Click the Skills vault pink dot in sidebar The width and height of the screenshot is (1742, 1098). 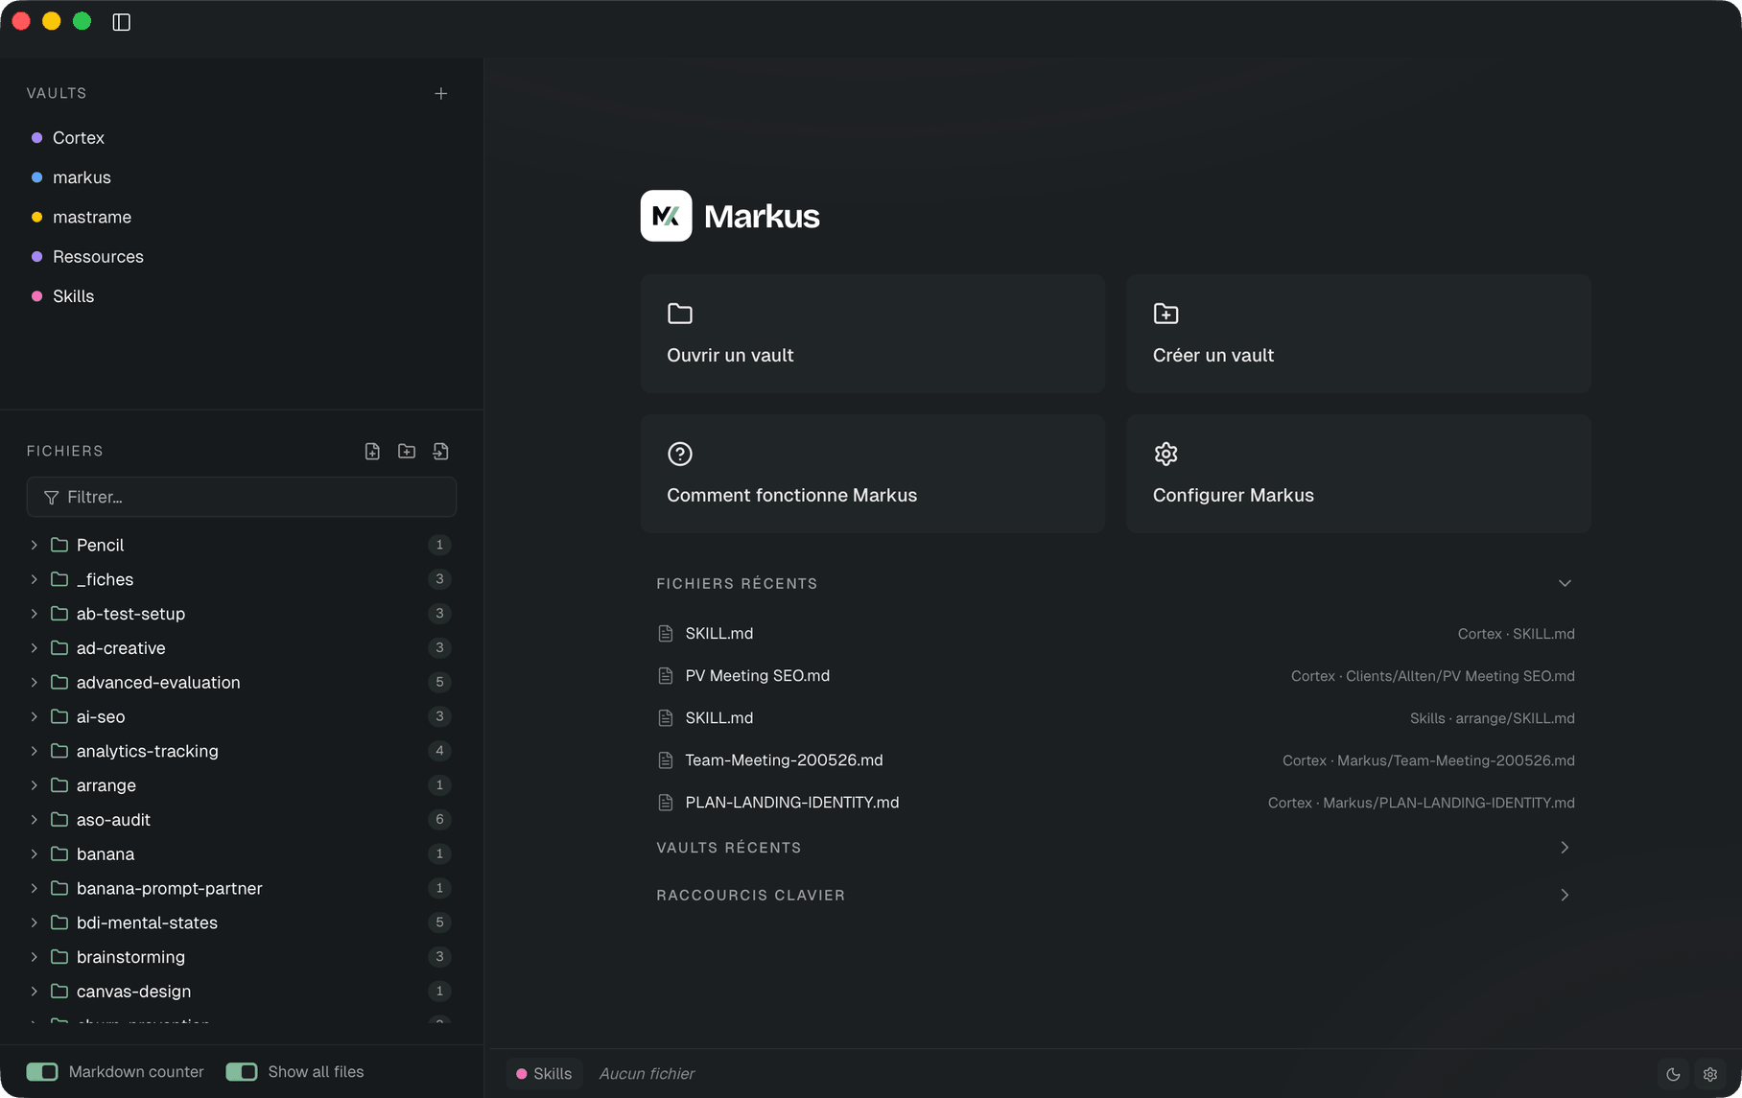point(36,296)
